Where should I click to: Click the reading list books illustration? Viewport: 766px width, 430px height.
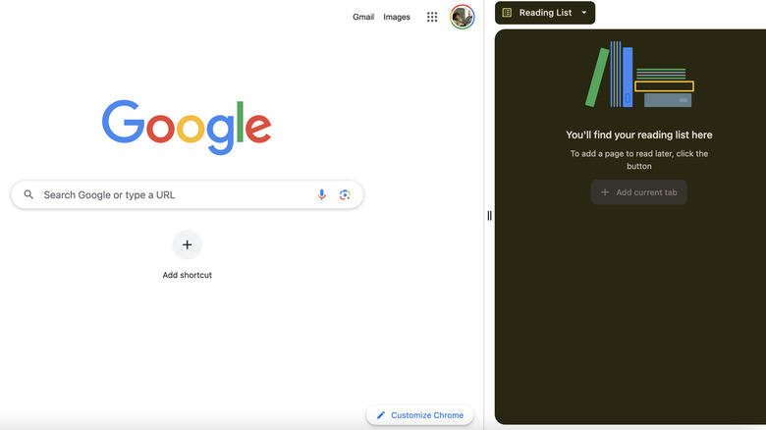point(639,75)
